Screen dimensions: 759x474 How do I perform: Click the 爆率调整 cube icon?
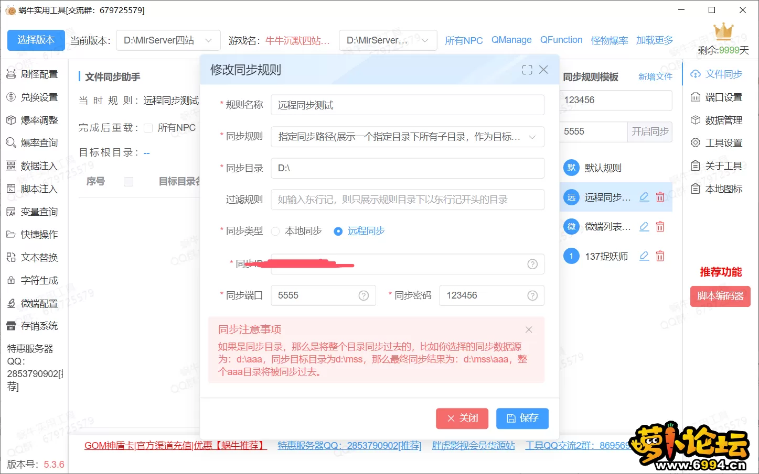pyautogui.click(x=11, y=120)
